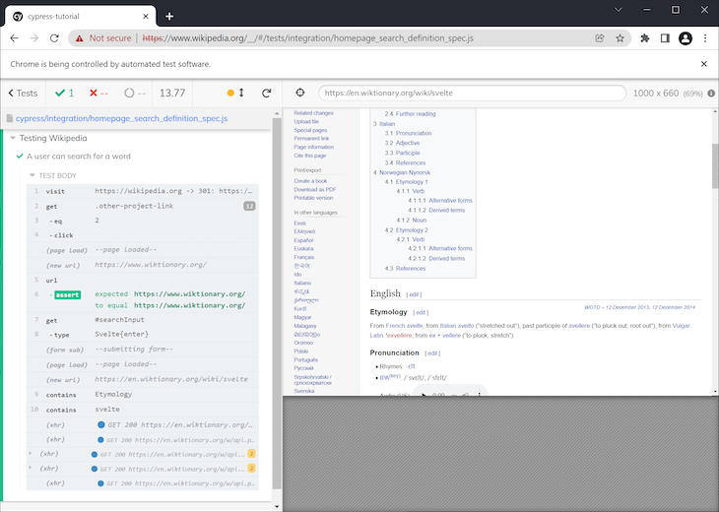
Task: Open the Printable version link
Action: click(x=313, y=198)
